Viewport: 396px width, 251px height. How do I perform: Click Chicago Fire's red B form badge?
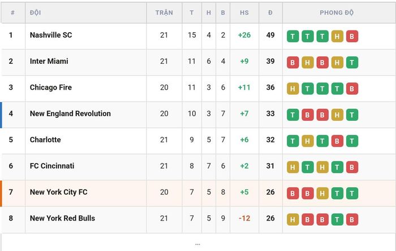pyautogui.click(x=352, y=89)
